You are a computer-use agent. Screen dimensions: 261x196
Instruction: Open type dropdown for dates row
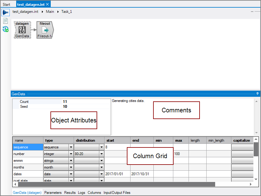[x=71, y=174]
